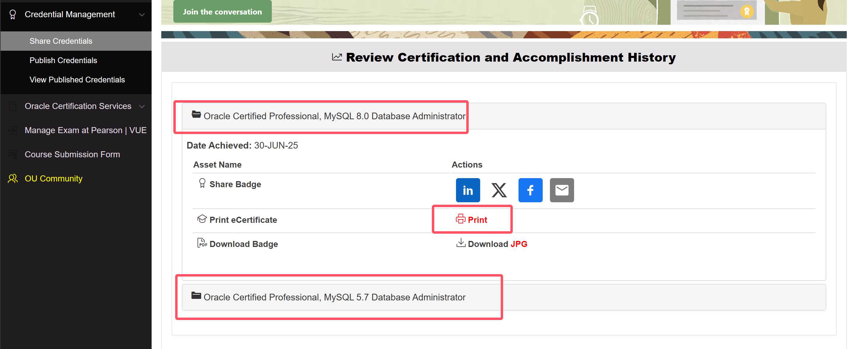Click the download arrow icon
This screenshot has height=349, width=848.
point(461,243)
